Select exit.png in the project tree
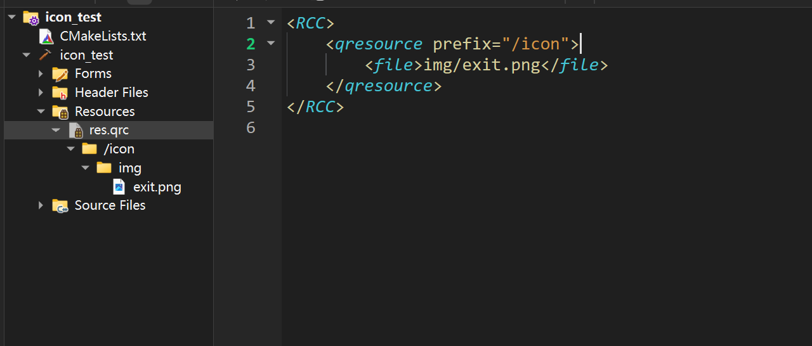This screenshot has width=812, height=346. 157,187
